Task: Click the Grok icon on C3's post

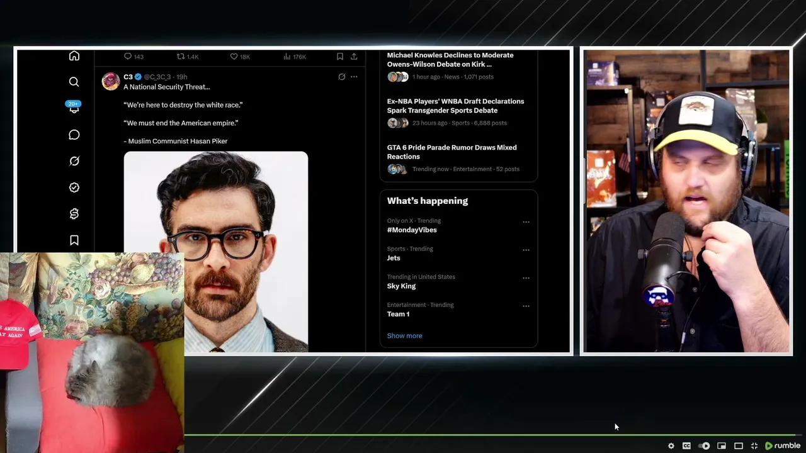Action: click(x=342, y=77)
